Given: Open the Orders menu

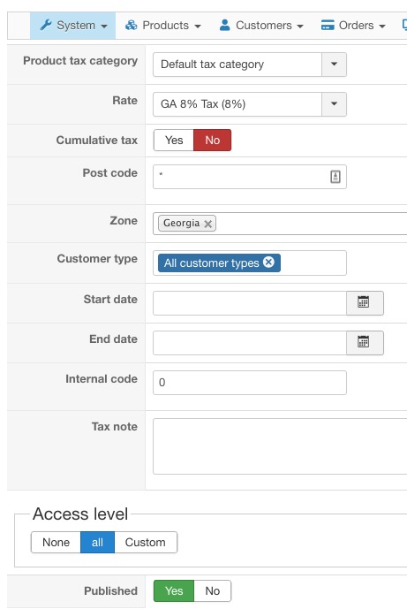Looking at the screenshot, I should coord(353,26).
